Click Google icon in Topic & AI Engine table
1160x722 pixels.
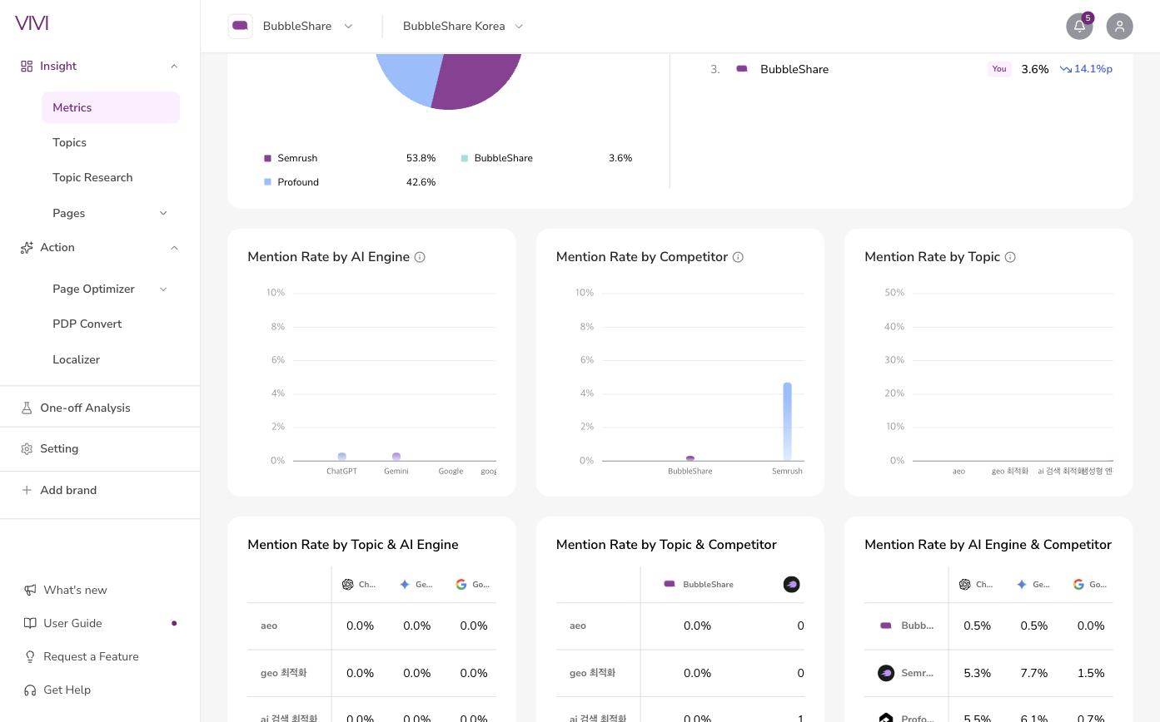tap(461, 584)
